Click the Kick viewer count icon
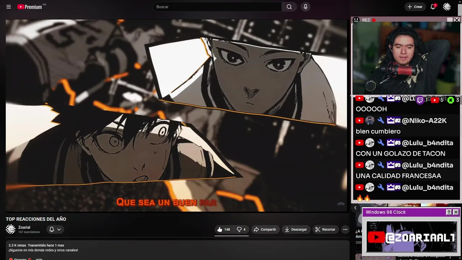The height and width of the screenshot is (260, 462). pos(450,100)
